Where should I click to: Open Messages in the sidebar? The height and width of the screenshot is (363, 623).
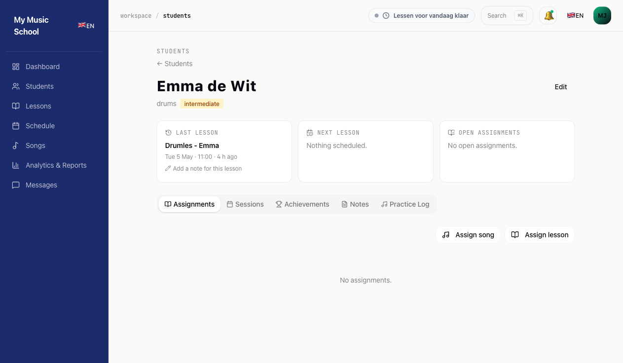pos(54,185)
